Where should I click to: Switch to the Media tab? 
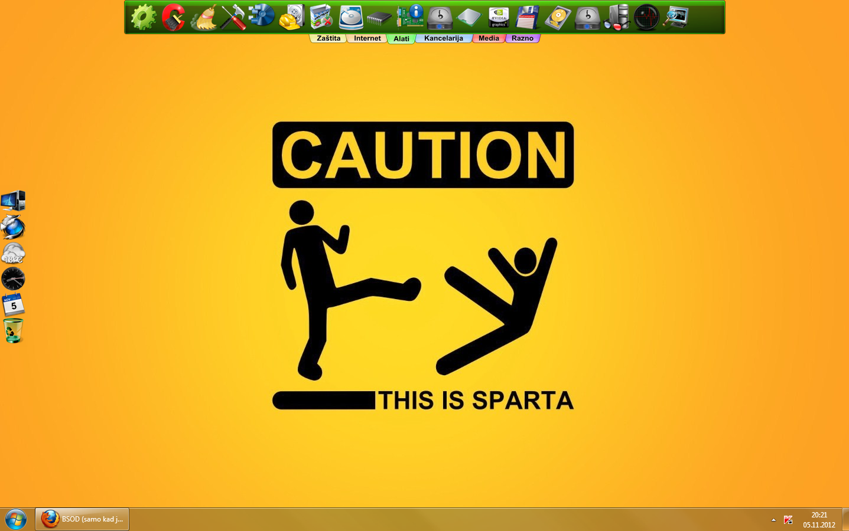(x=489, y=38)
